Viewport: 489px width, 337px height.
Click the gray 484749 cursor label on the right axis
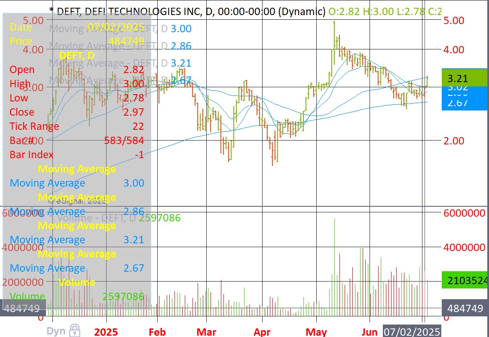(x=465, y=308)
